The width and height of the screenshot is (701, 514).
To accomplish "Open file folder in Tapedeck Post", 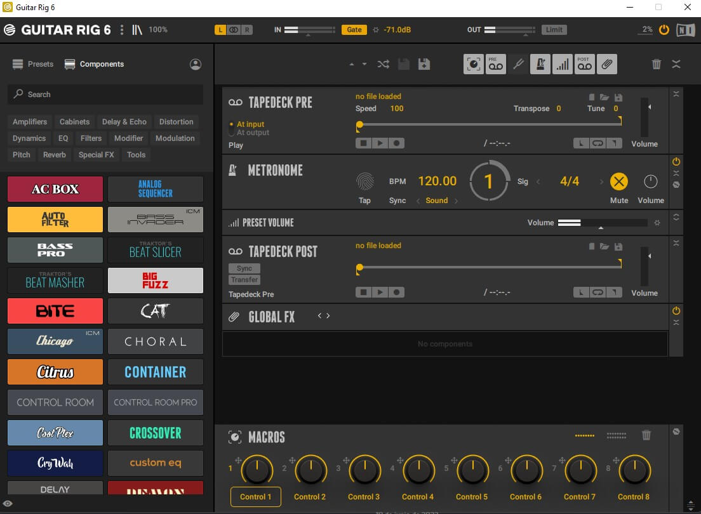I will click(604, 246).
